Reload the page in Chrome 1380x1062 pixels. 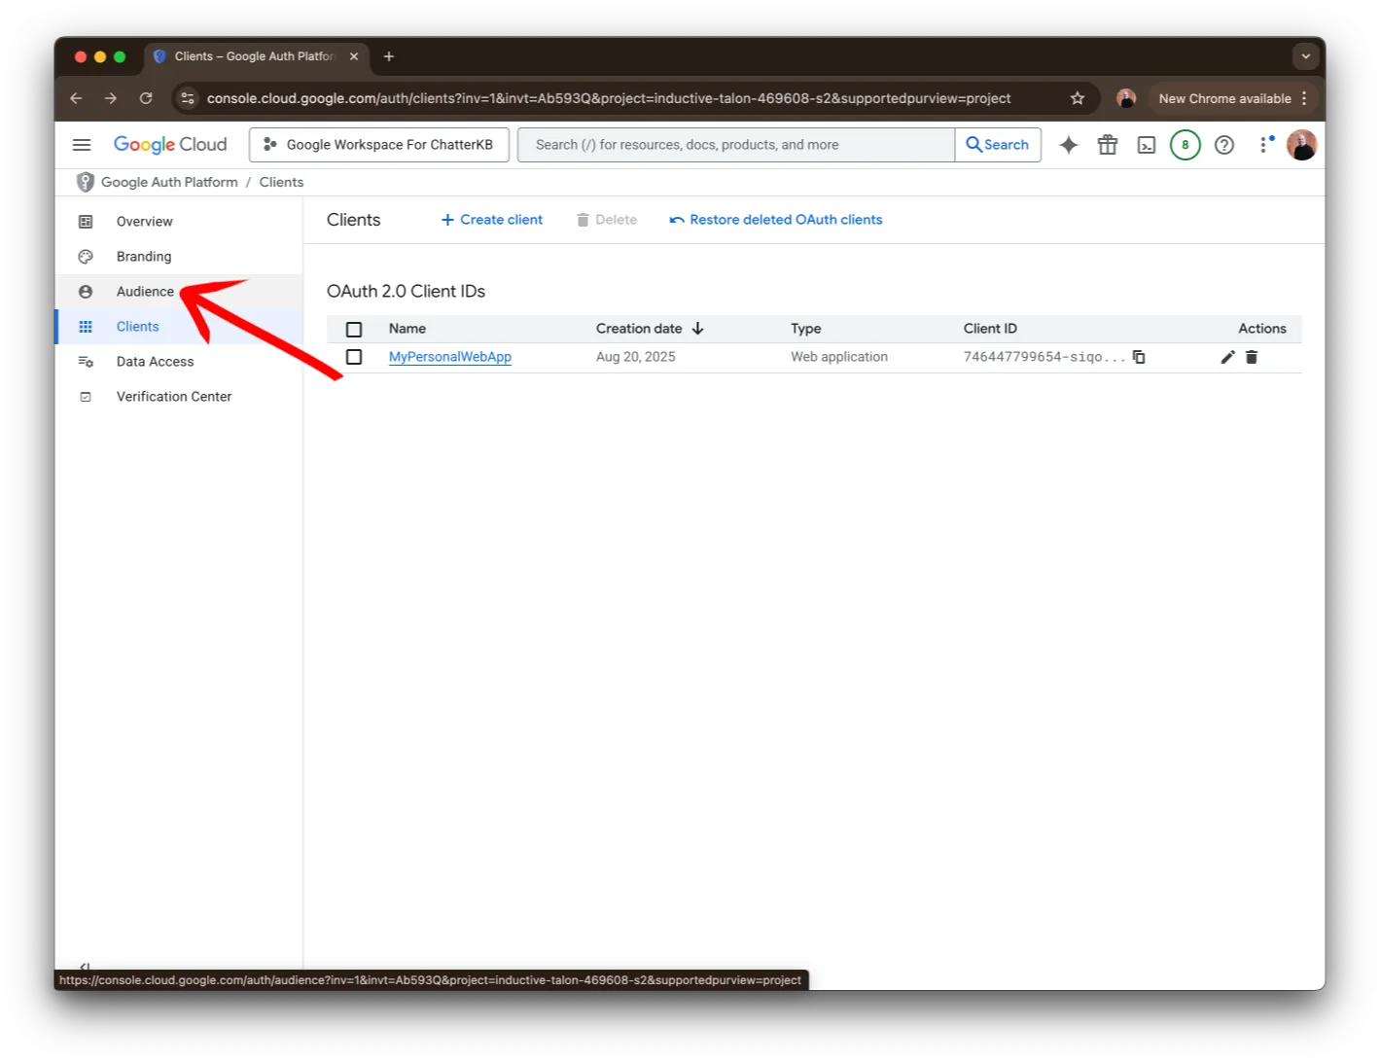pyautogui.click(x=146, y=98)
